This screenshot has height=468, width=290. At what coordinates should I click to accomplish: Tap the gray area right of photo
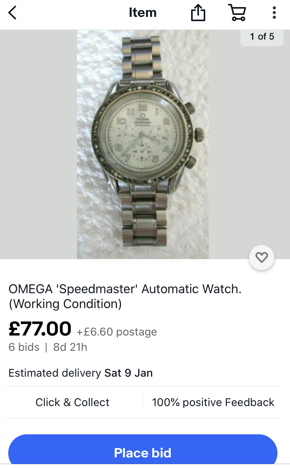click(x=249, y=144)
